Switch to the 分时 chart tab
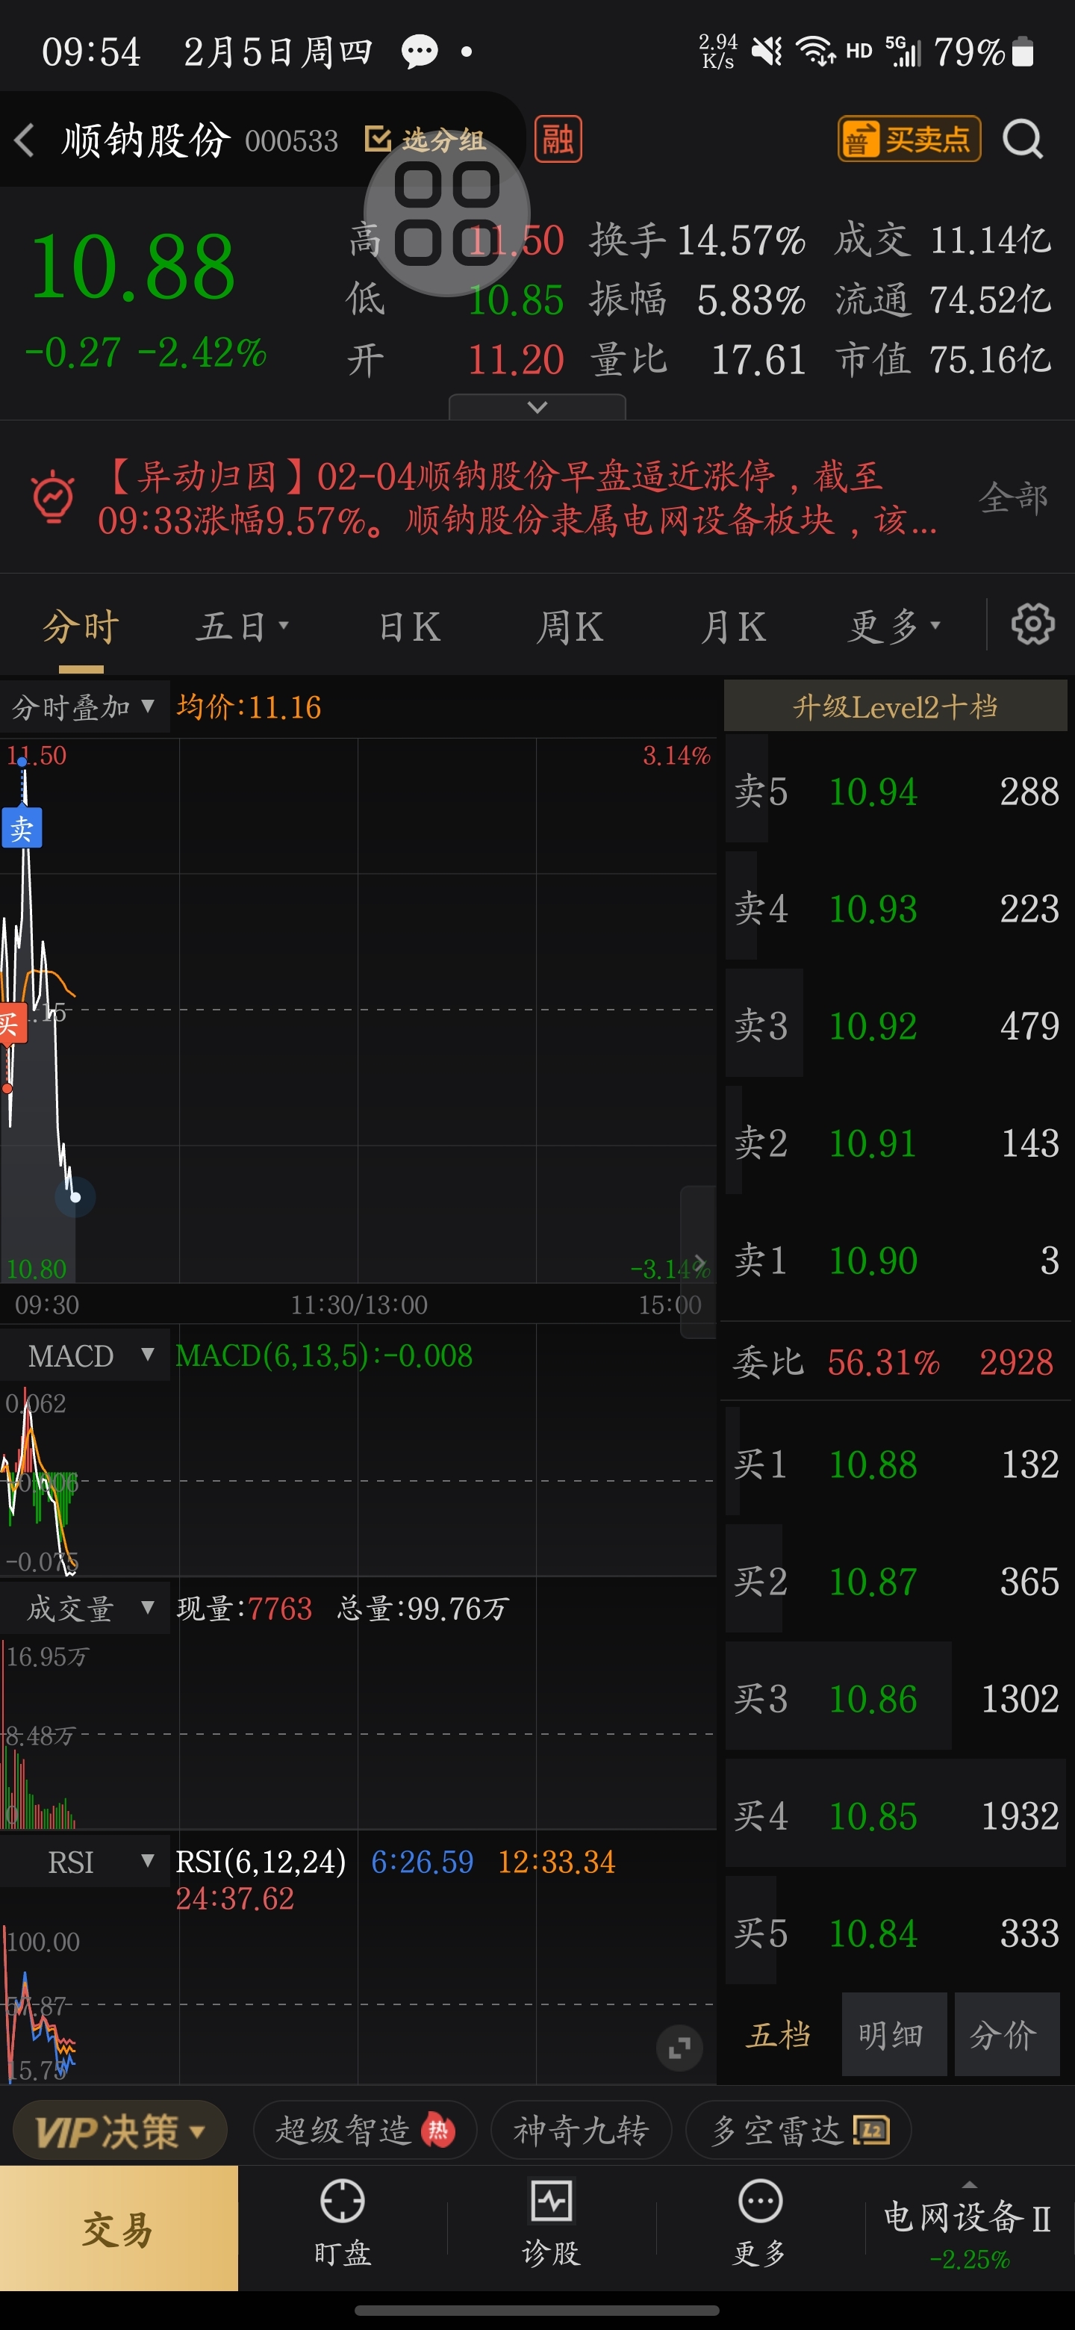The width and height of the screenshot is (1075, 2330). pos(81,627)
